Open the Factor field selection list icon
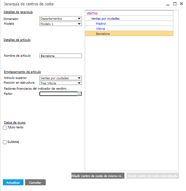 point(79,93)
